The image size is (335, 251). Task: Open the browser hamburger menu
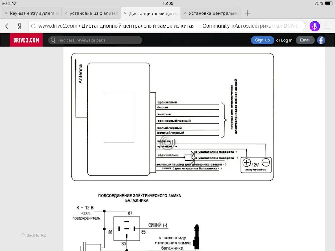pyautogui.click(x=327, y=26)
